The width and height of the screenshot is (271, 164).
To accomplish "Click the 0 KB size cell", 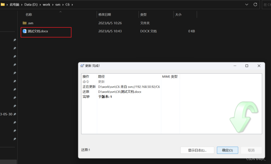I will coord(192,31).
